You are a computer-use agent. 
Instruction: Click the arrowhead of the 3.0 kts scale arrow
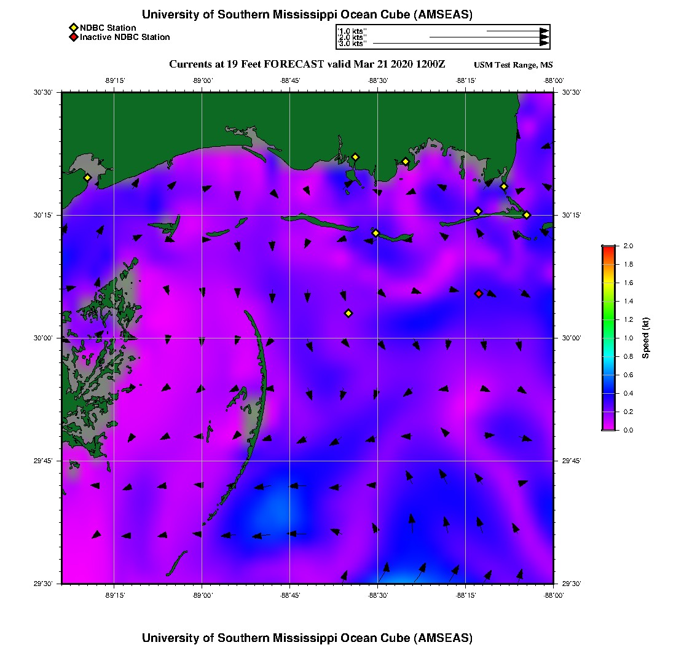(x=544, y=44)
